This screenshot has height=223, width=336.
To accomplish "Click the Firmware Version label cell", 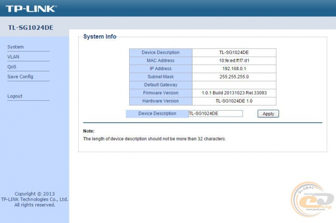I will pos(161,93).
